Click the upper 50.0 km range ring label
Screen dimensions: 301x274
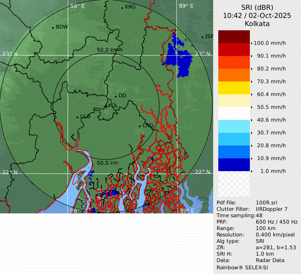coord(107,50)
